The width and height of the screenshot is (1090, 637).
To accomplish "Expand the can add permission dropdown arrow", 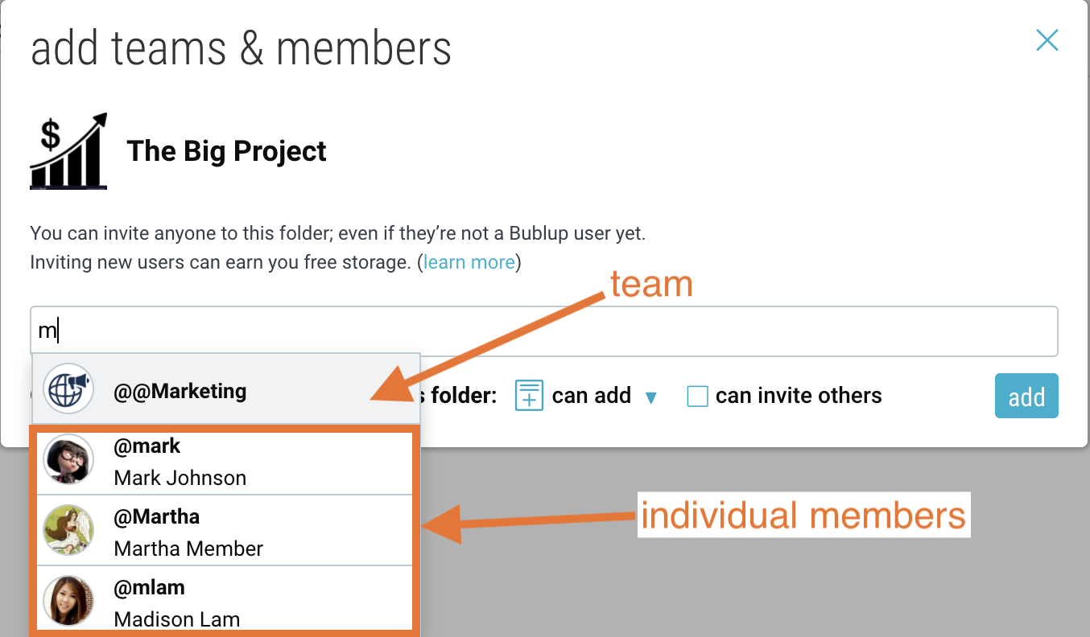I will click(x=651, y=397).
